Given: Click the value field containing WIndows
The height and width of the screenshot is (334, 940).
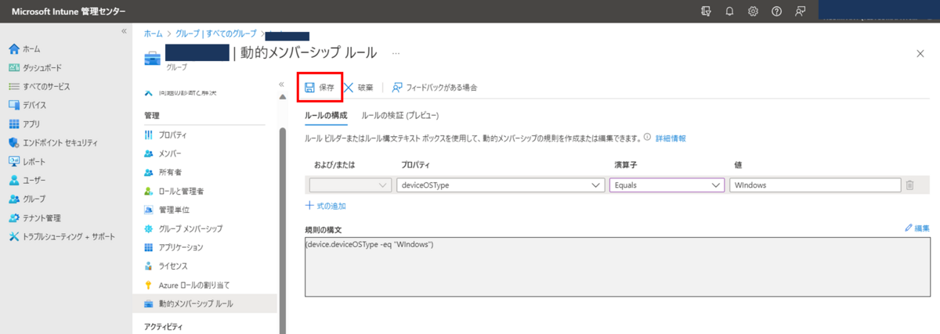Looking at the screenshot, I should pyautogui.click(x=815, y=185).
